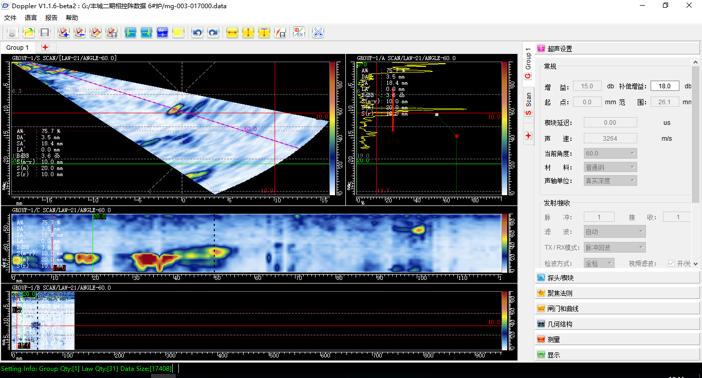Screen dimensions: 702x378
Task: Click the C-scan color palette bar
Action: [505, 242]
